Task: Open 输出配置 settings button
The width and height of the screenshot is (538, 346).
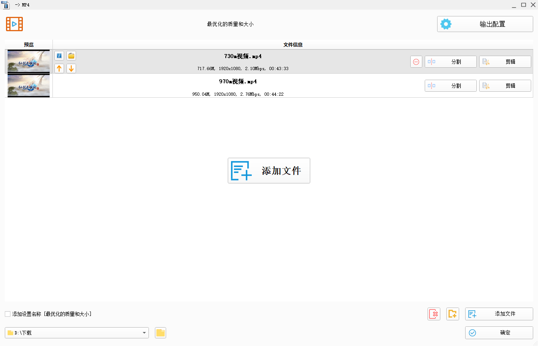Action: tap(485, 24)
